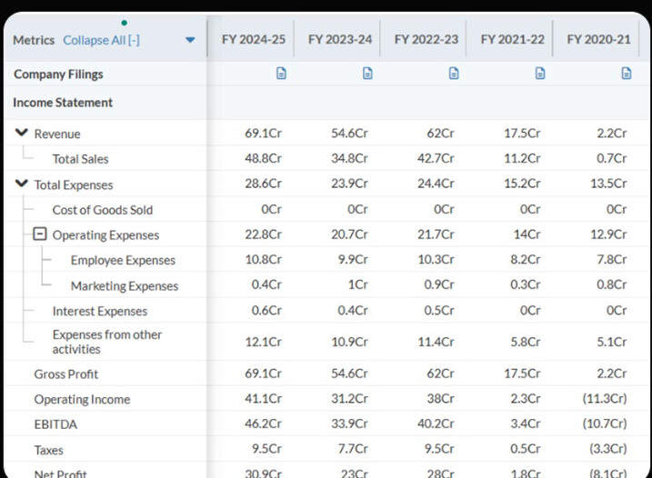The width and height of the screenshot is (652, 478).
Task: Click the Collapse All [-] link
Action: tap(101, 40)
